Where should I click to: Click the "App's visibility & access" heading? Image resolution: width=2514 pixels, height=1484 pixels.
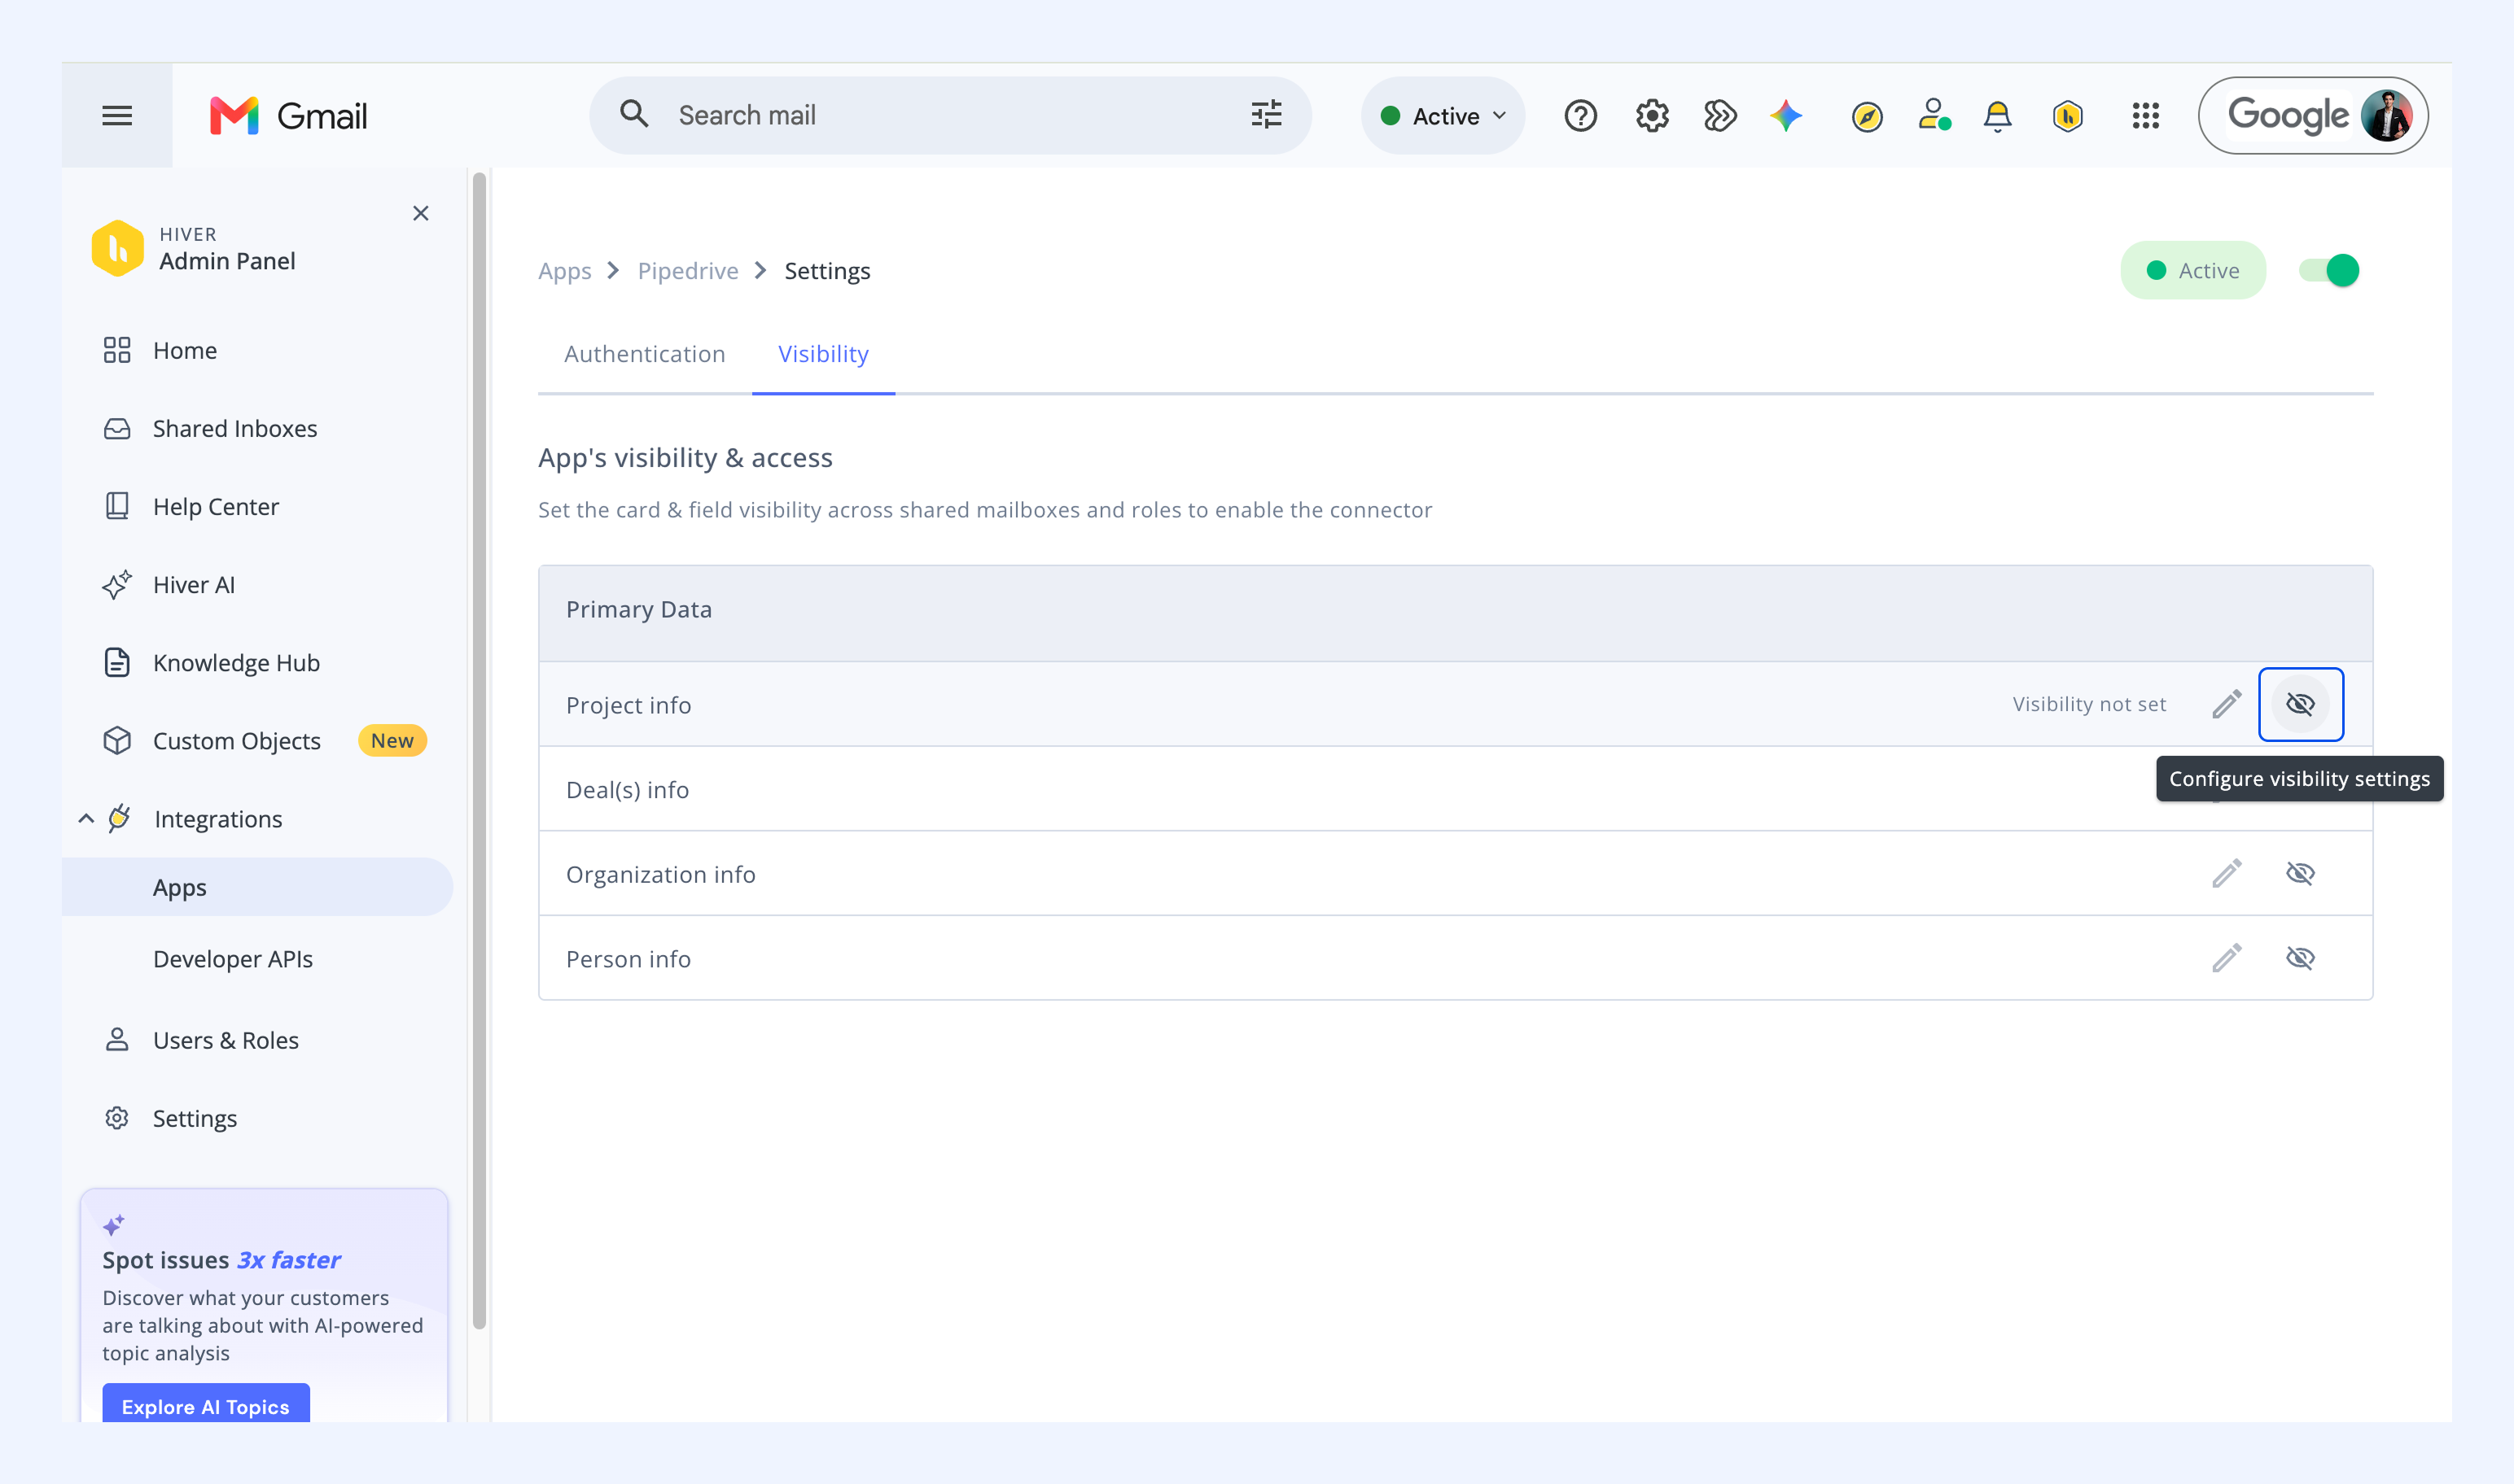(685, 457)
